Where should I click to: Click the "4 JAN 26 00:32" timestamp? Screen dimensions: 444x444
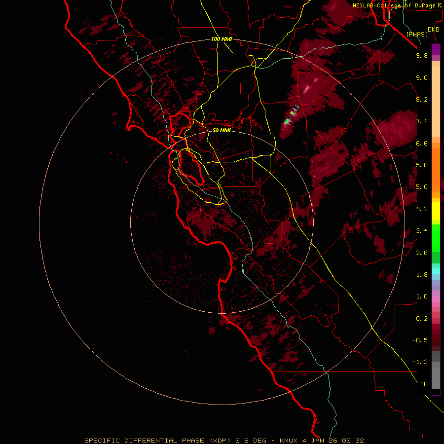click(x=333, y=441)
